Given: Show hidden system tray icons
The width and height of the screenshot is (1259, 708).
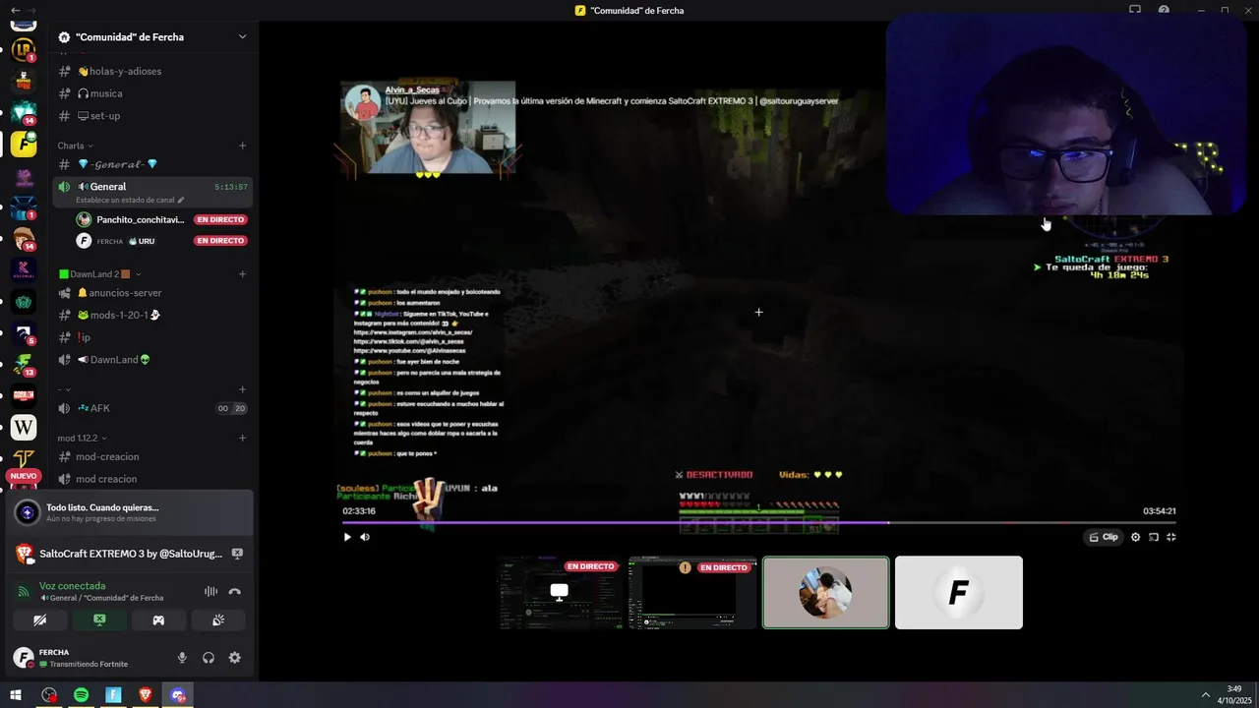Looking at the screenshot, I should click(x=1207, y=695).
